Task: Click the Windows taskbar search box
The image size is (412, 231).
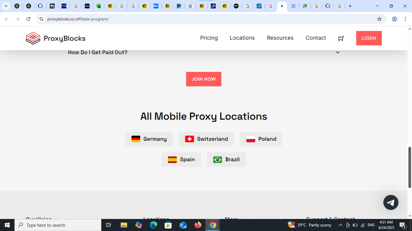Action: click(x=58, y=225)
